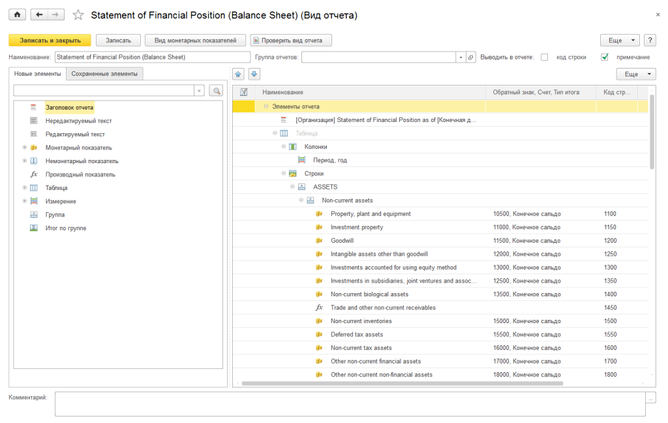Click the open icon beside Группа отчетов field
Viewport: 668px width, 423px height.
tap(471, 57)
